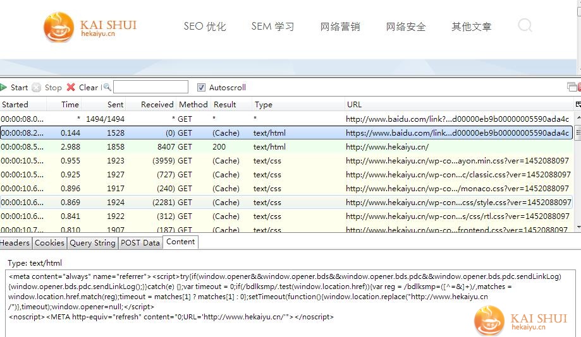Switch to the POST Data tab
Image resolution: width=581 pixels, height=337 pixels.
pyautogui.click(x=140, y=243)
